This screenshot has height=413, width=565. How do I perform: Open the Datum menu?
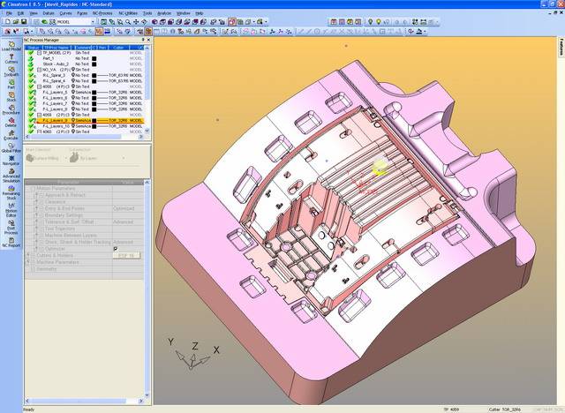pos(49,13)
